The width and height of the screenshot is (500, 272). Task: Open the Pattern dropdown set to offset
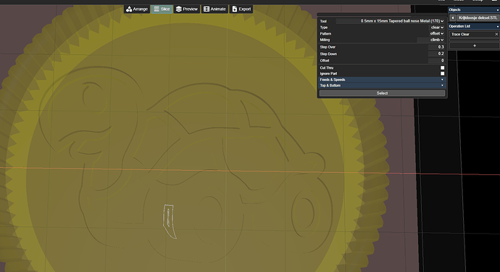[436, 33]
